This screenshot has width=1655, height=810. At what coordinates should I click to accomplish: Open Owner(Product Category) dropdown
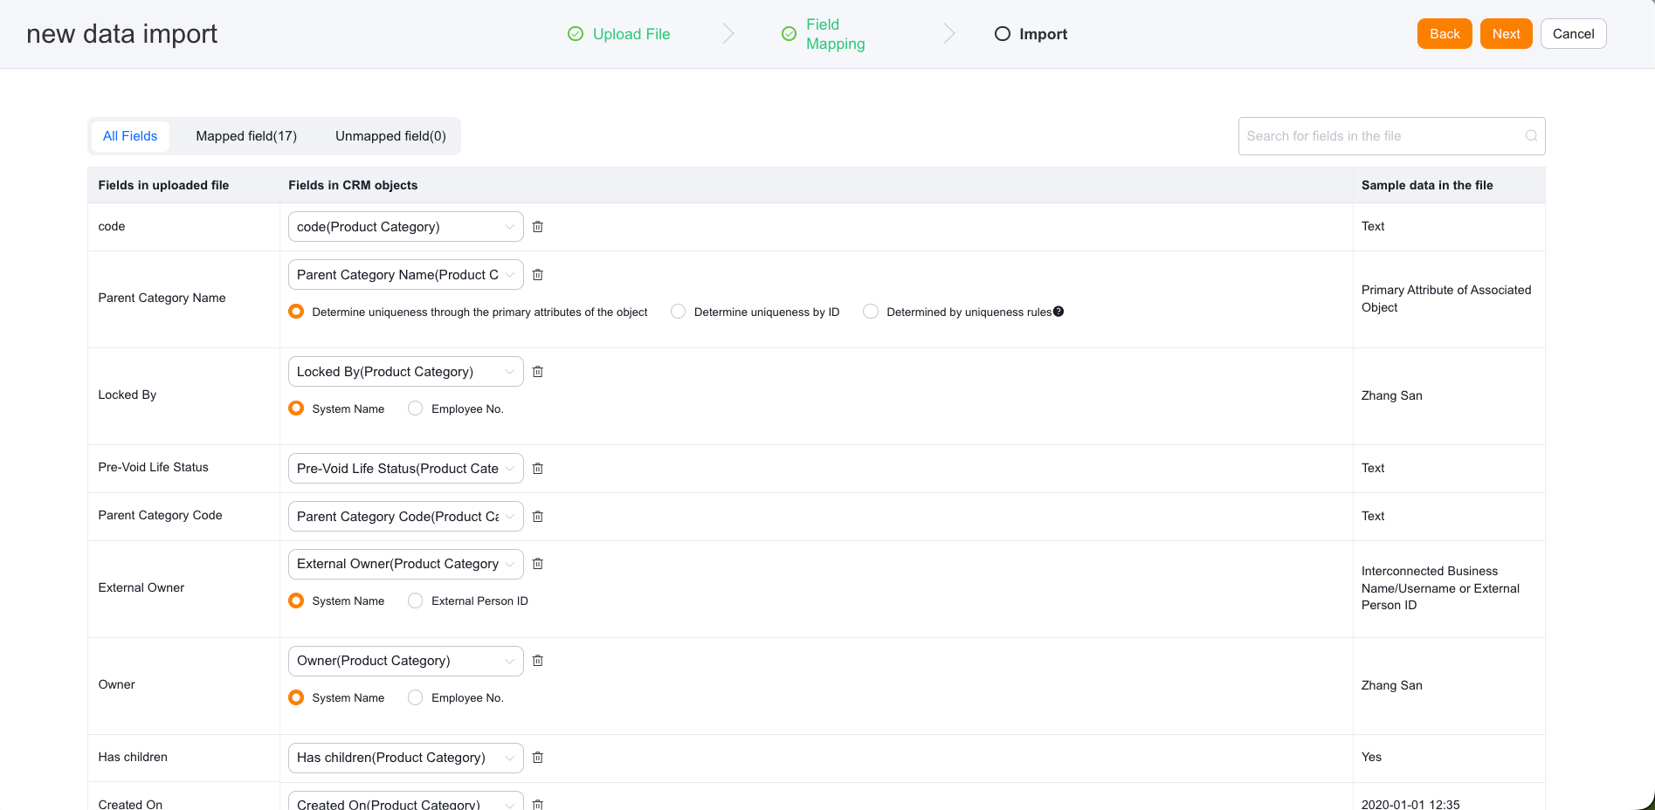pyautogui.click(x=405, y=661)
